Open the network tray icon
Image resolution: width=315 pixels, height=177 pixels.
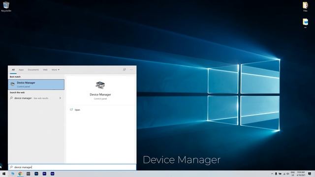[284, 174]
